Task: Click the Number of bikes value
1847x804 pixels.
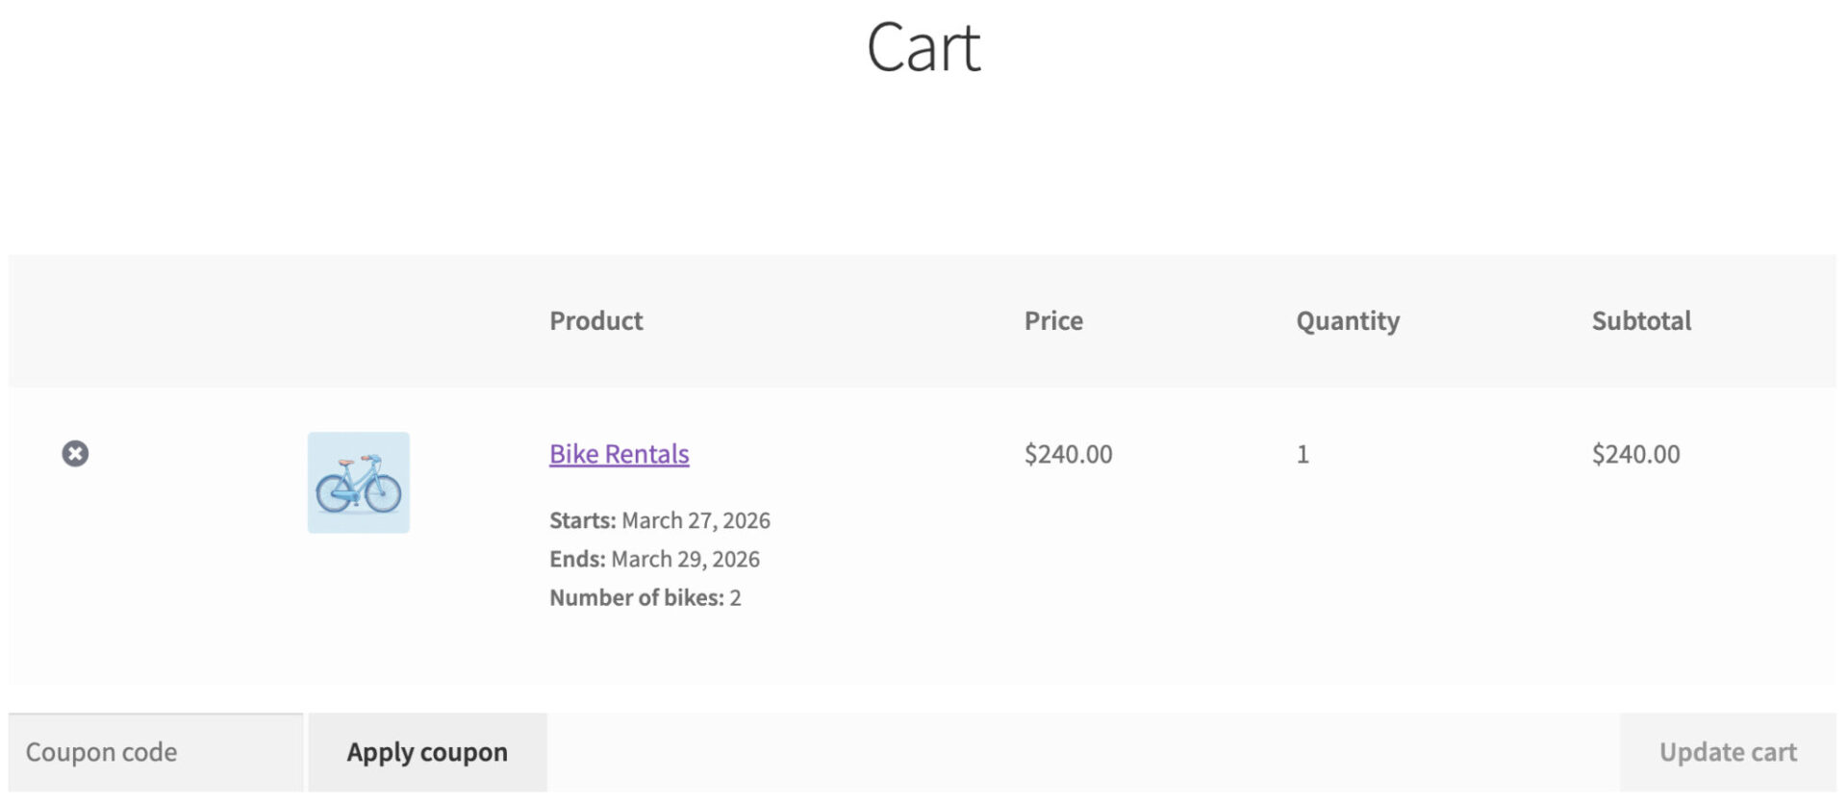Action: [x=735, y=597]
